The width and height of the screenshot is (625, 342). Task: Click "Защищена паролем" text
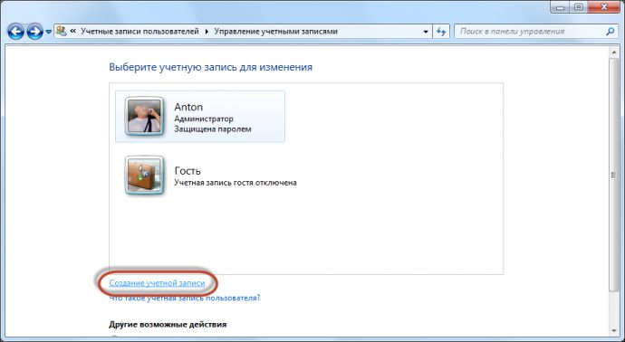click(213, 129)
